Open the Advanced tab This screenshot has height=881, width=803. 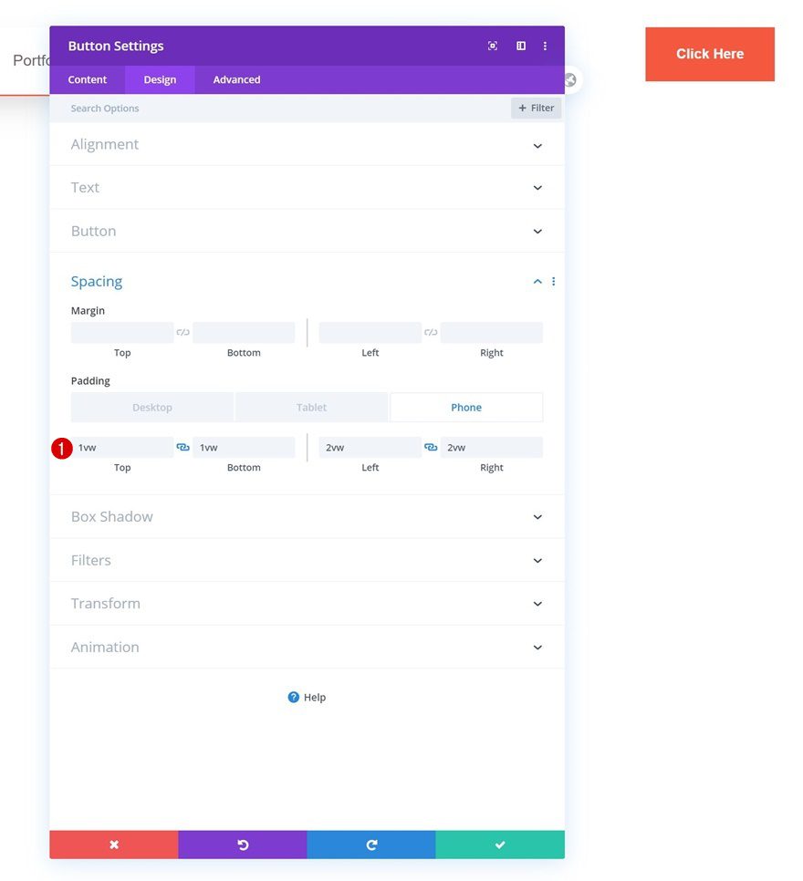(x=235, y=79)
